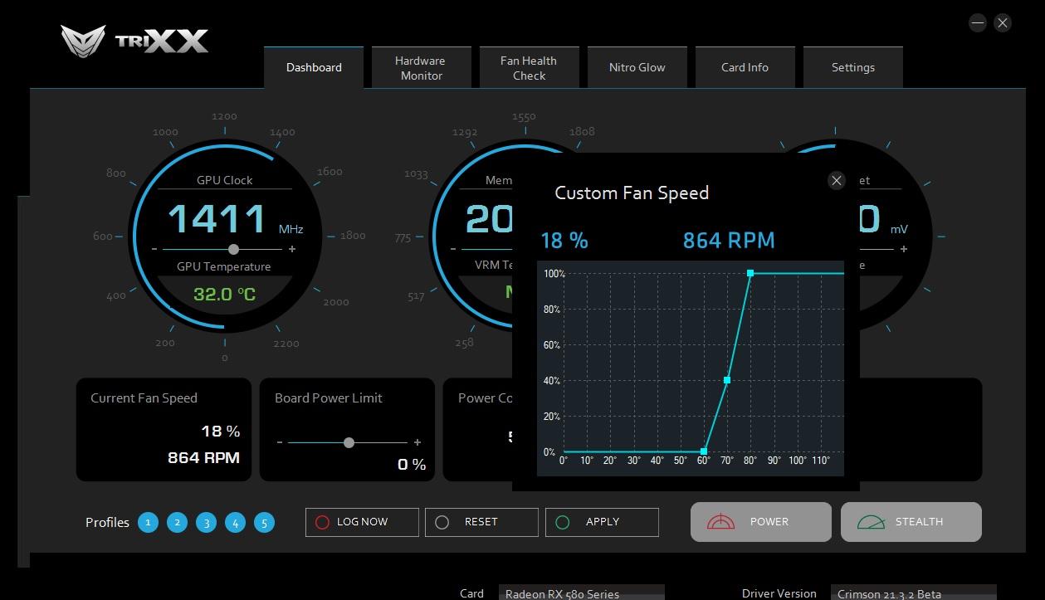The height and width of the screenshot is (600, 1045).
Task: Click the Driver Version field Crimson 21.3.2 Beta
Action: (x=913, y=593)
